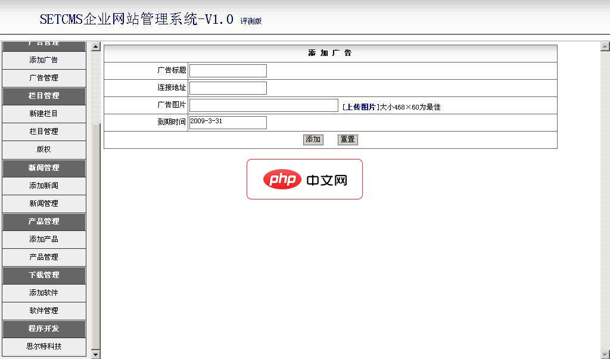
Task: Click the sidebar scrollbar thumb
Action: [96, 236]
